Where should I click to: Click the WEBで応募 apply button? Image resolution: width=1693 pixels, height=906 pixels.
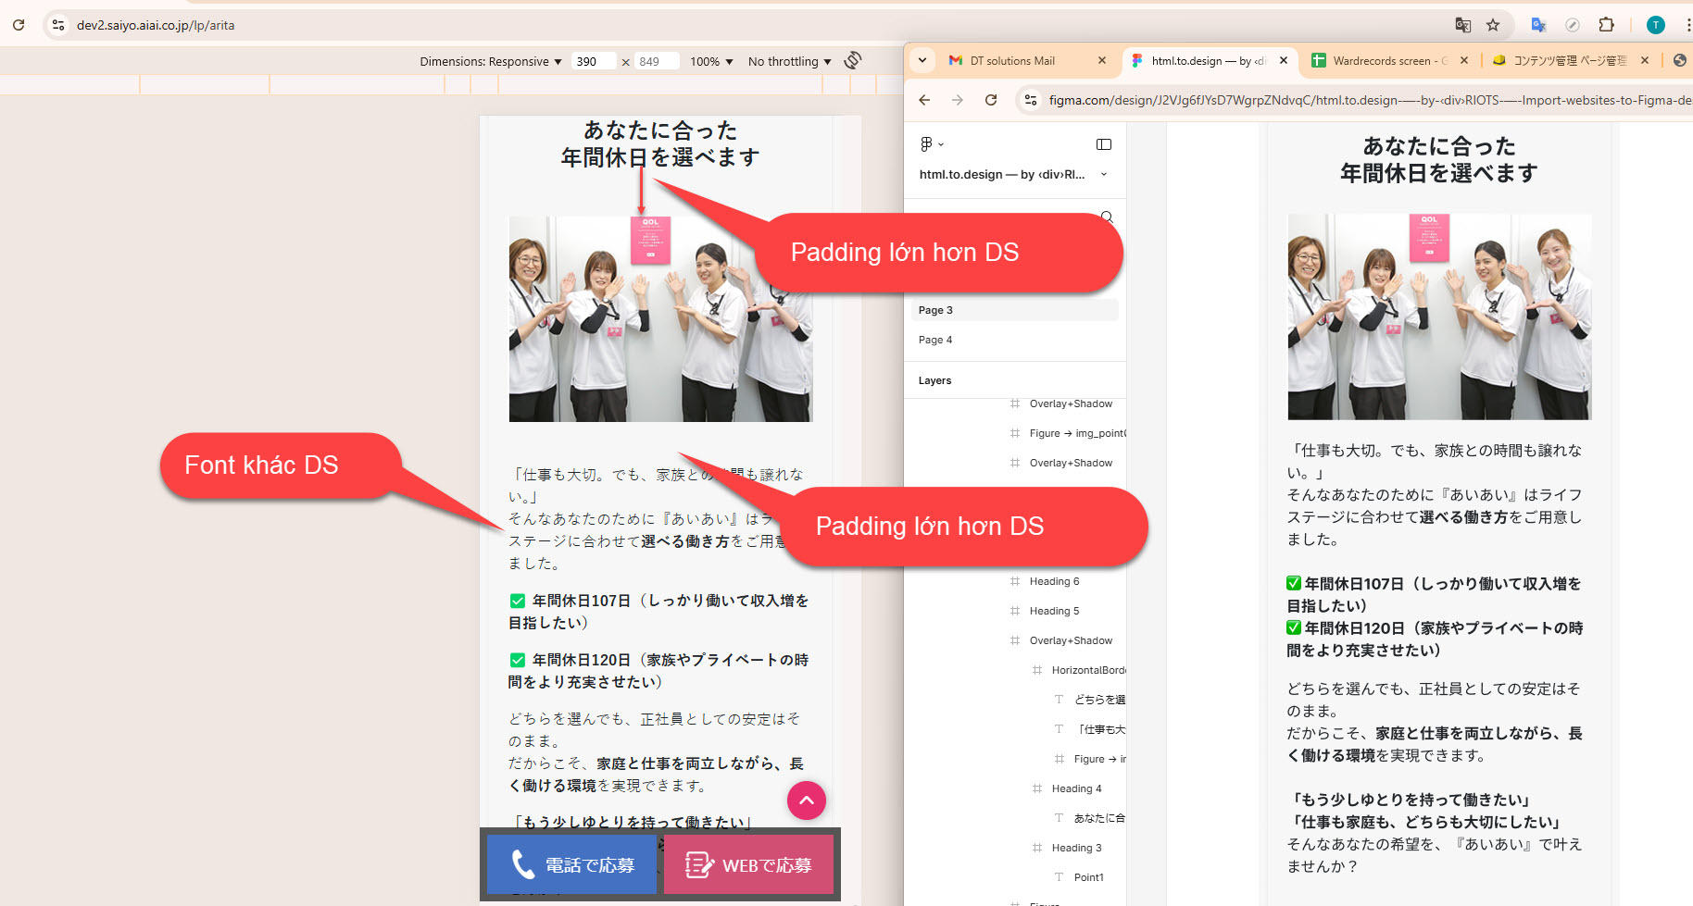click(748, 864)
